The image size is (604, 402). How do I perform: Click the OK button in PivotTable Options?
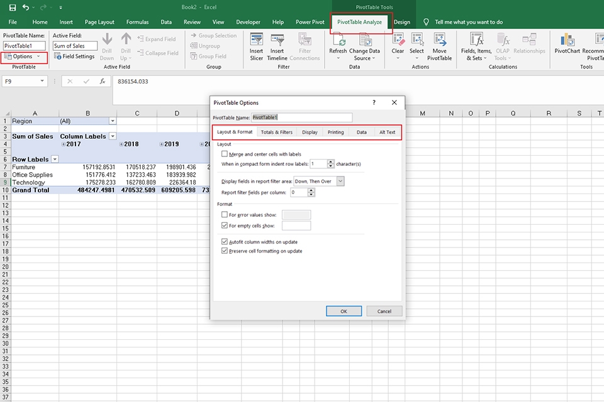pyautogui.click(x=344, y=311)
